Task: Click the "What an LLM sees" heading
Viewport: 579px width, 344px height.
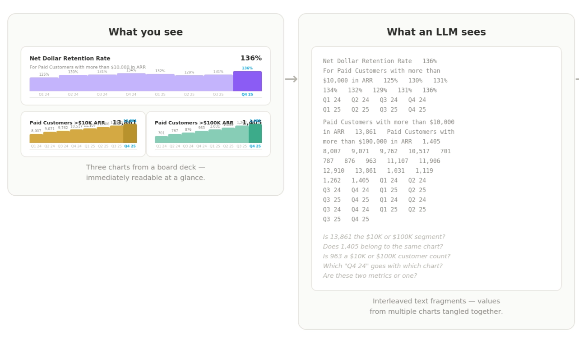Action: point(436,32)
